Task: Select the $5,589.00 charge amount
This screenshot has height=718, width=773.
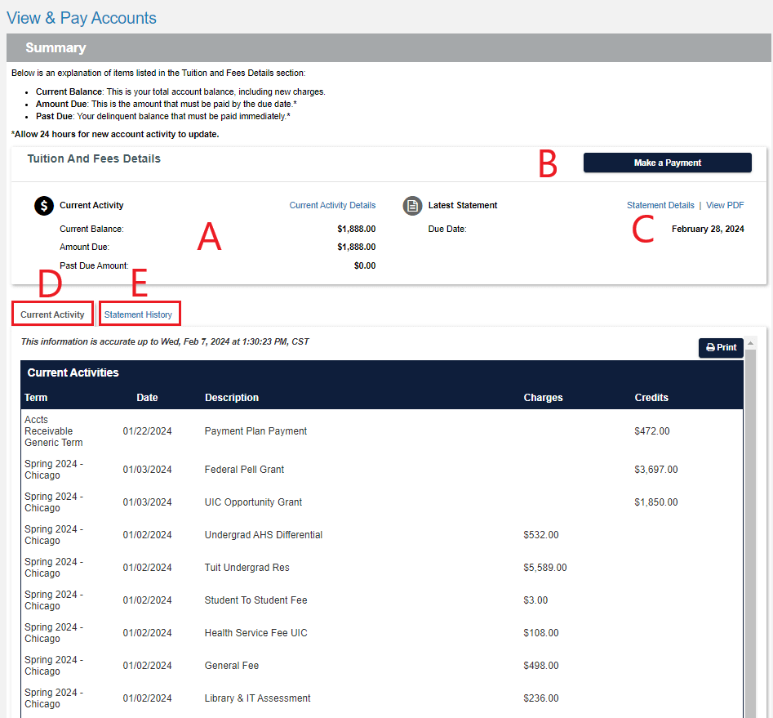Action: pos(545,568)
